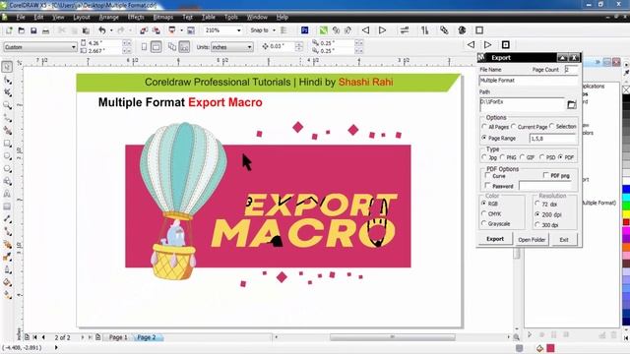Select the All Pages radio option

tap(495, 127)
